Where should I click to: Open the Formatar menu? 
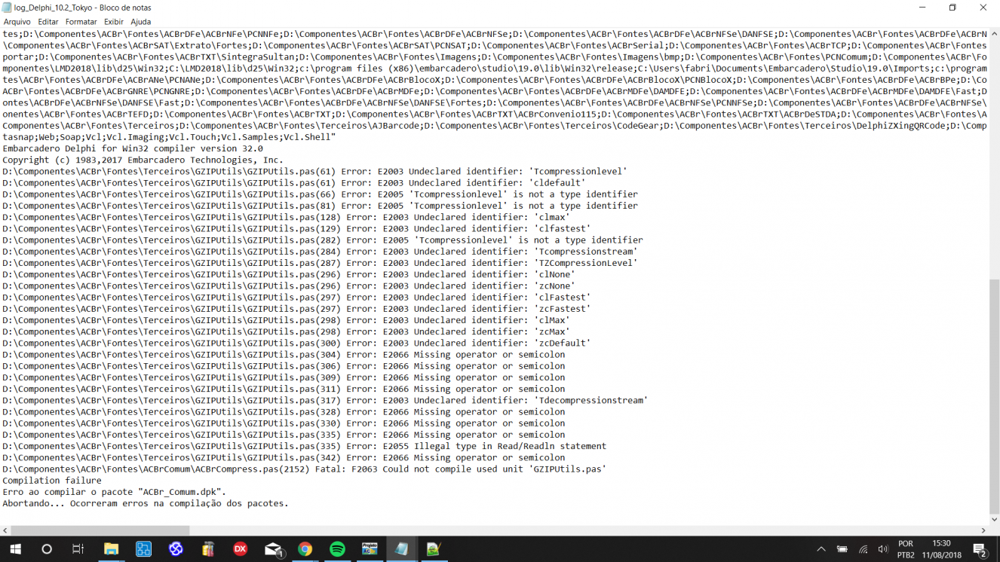tap(81, 22)
